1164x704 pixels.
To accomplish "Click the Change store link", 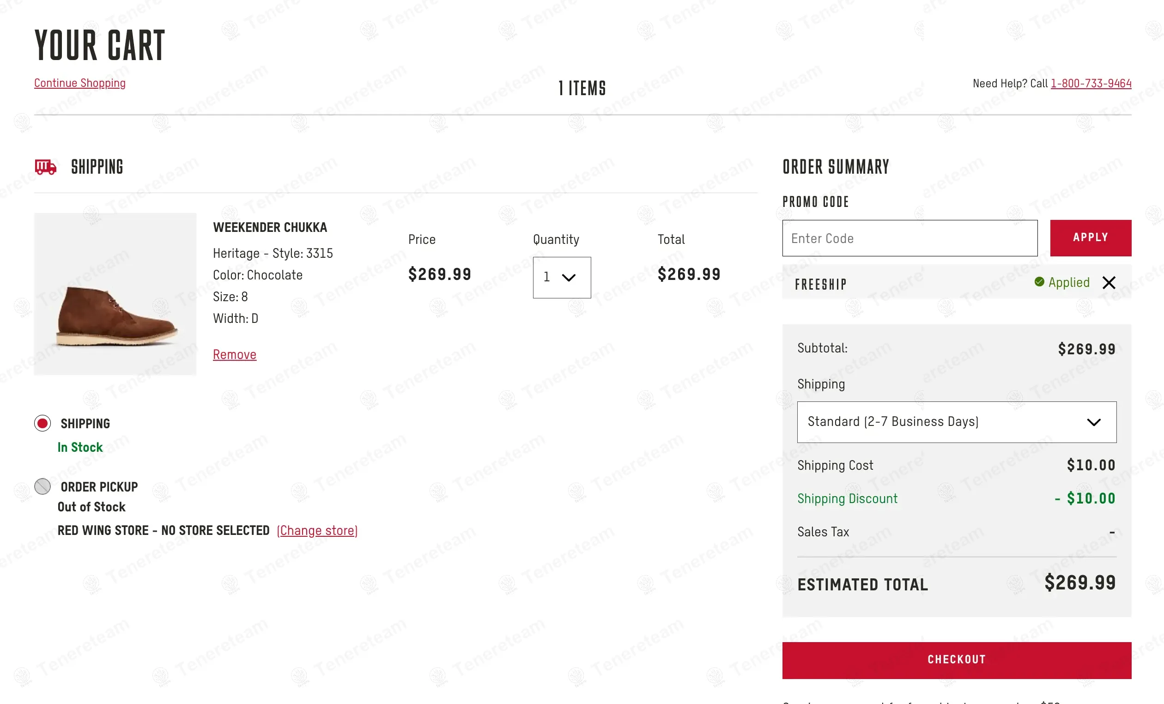I will (317, 531).
